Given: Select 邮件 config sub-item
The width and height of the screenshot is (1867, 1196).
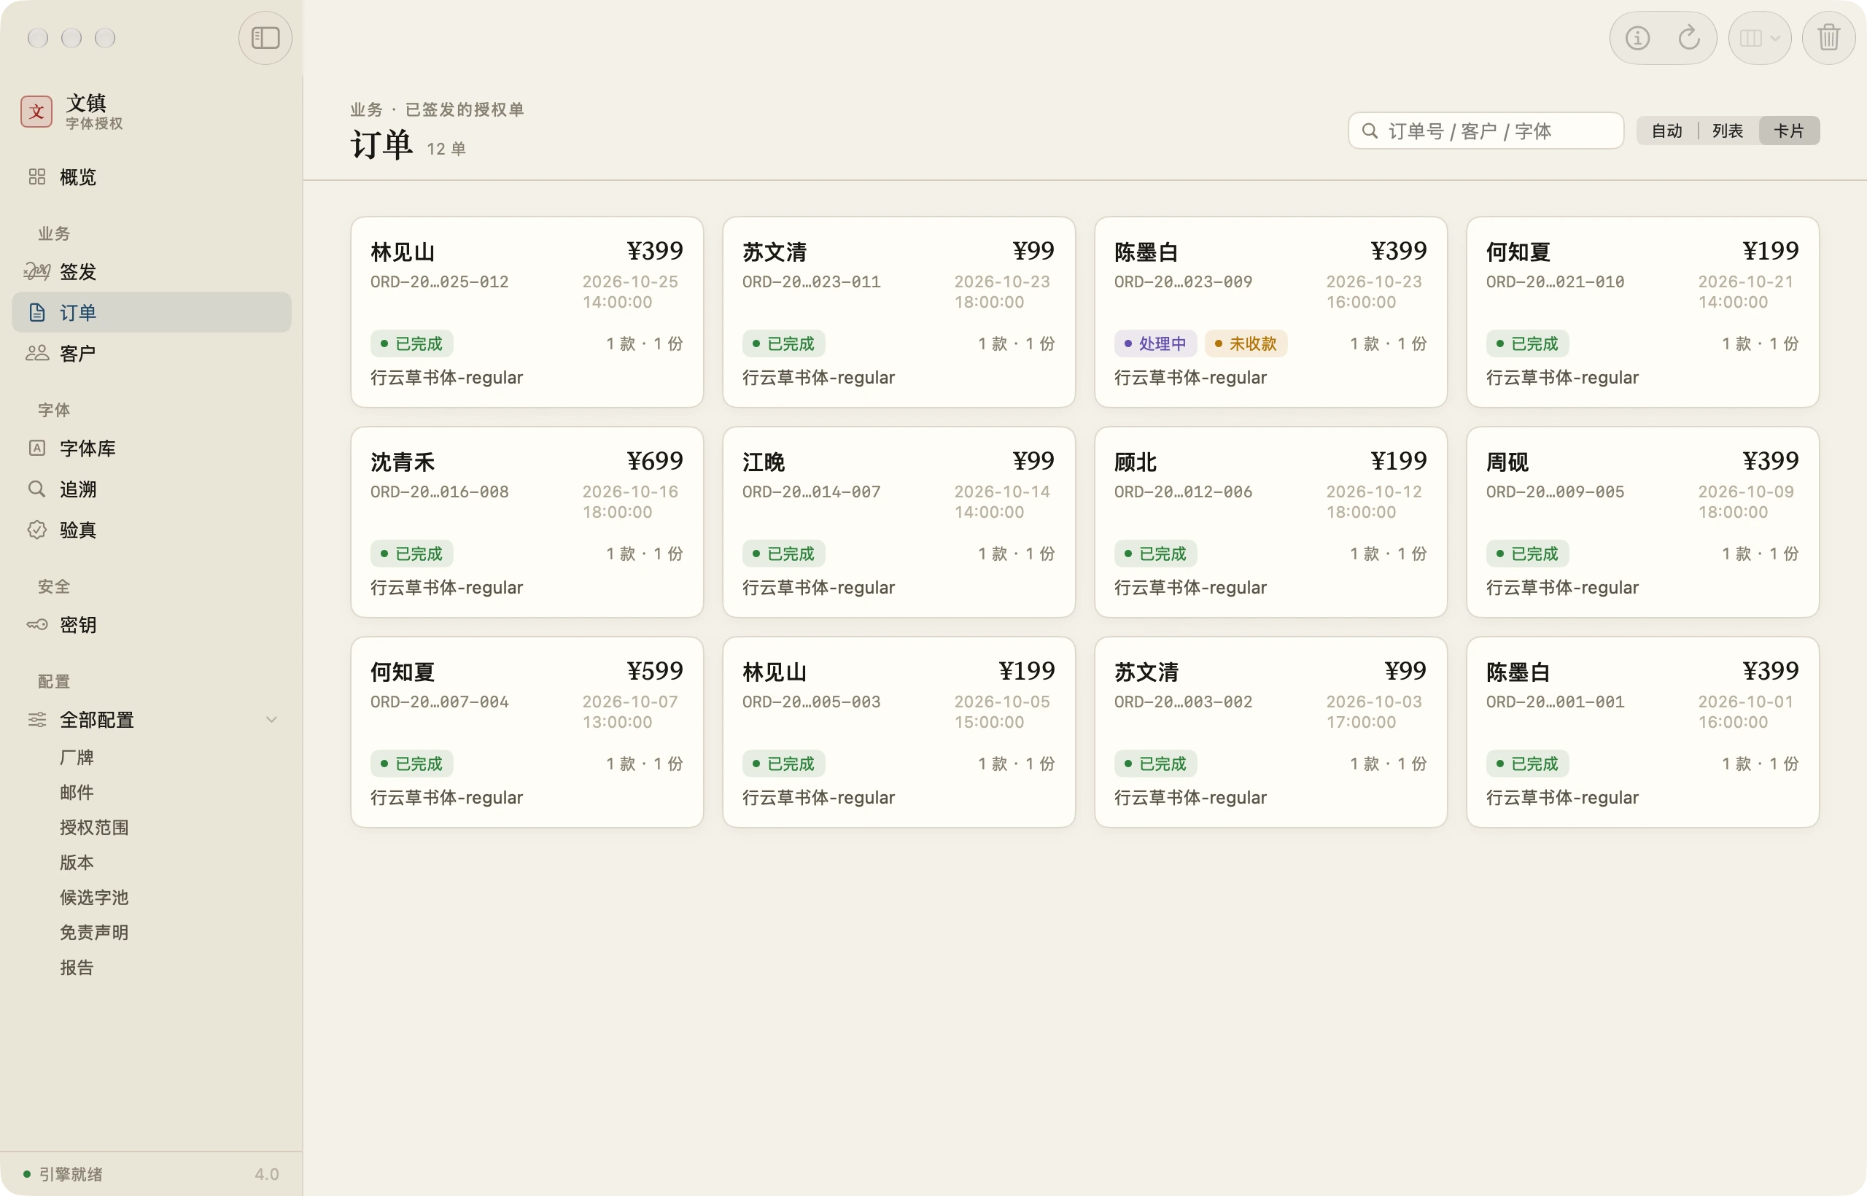Looking at the screenshot, I should (76, 792).
